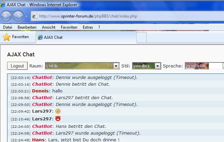
Task: Click the empty new tab button
Action: (x=142, y=37)
